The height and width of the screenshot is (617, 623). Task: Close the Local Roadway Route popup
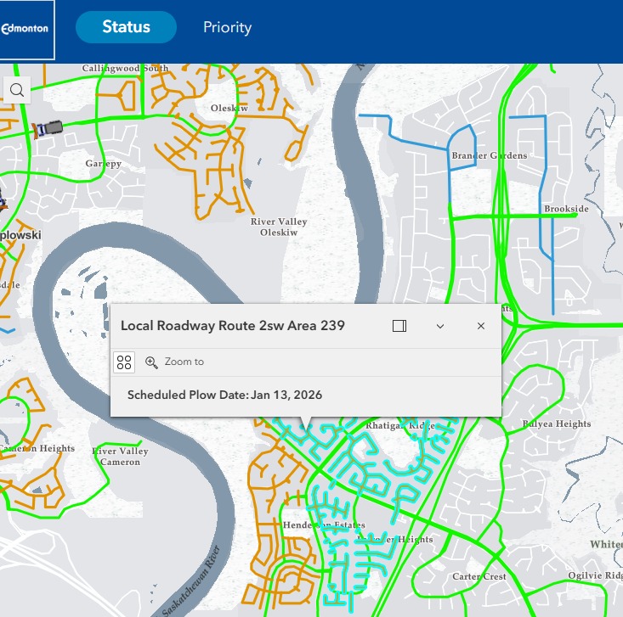(481, 326)
